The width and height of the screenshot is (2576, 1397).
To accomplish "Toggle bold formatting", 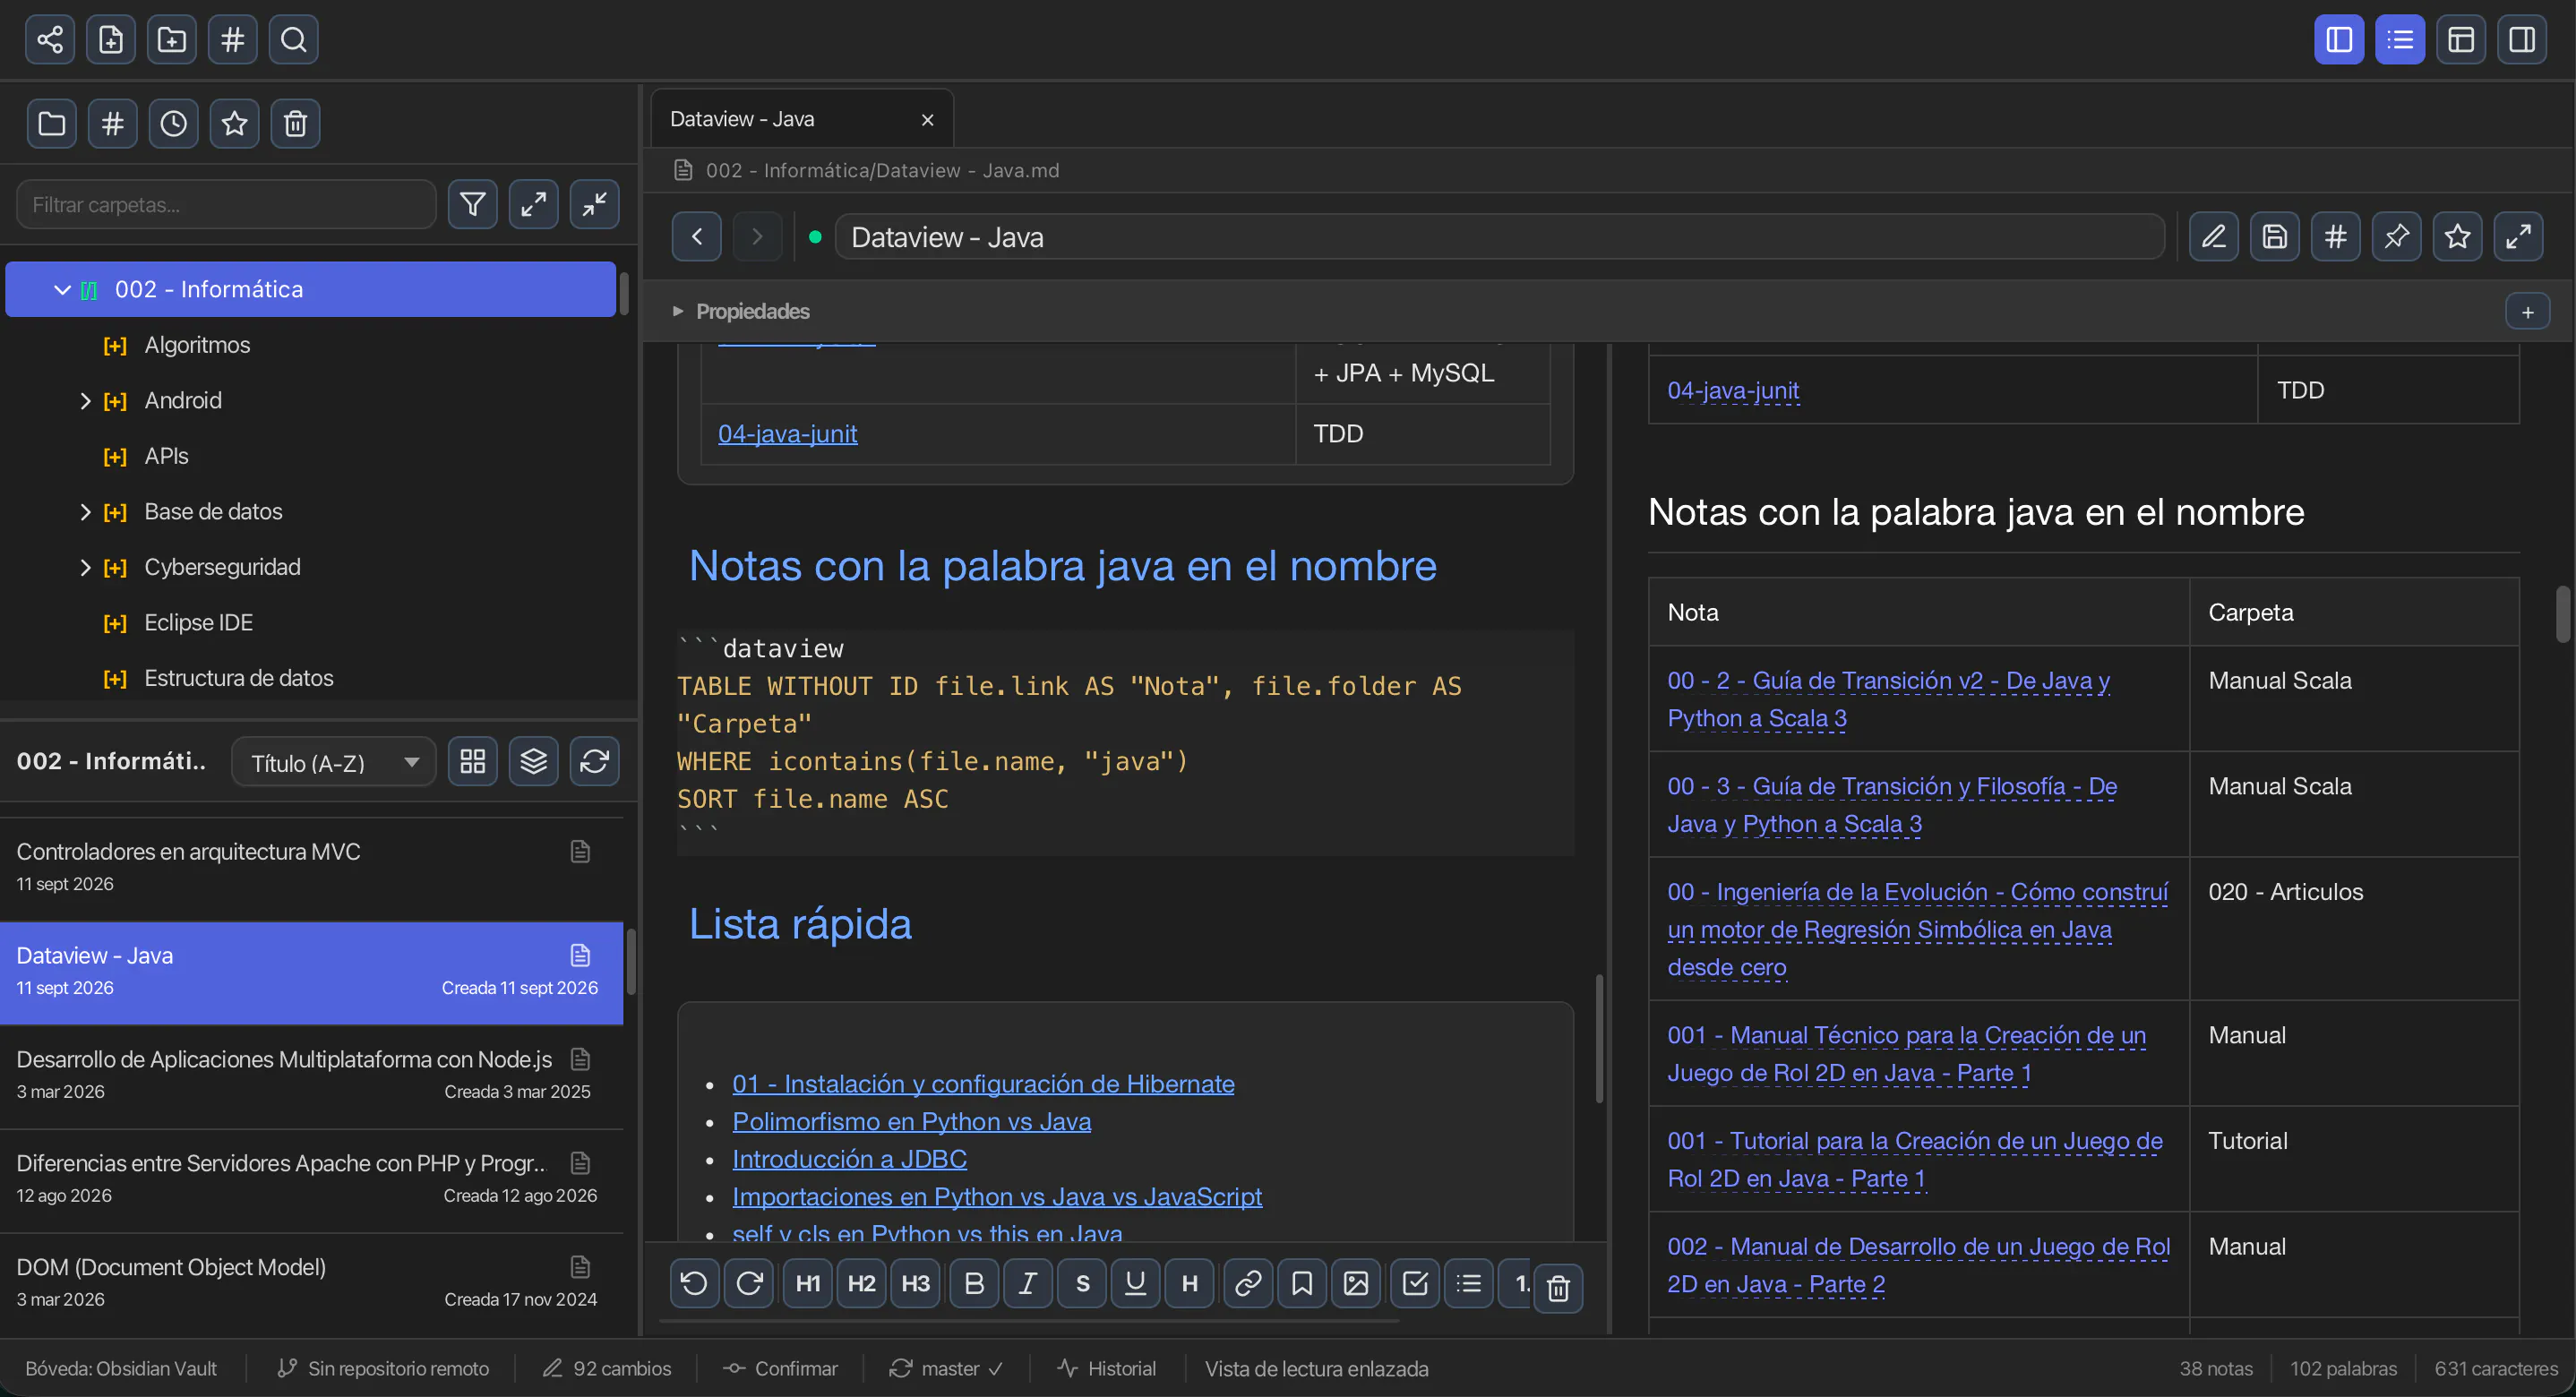I will point(974,1283).
